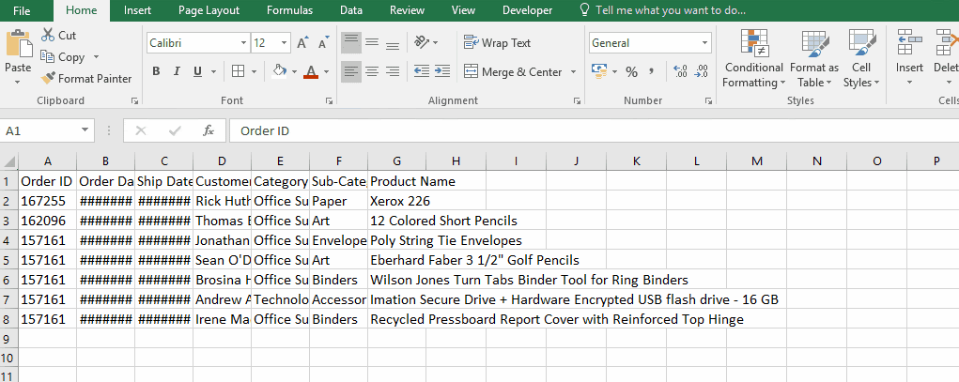The image size is (959, 382).
Task: Select row 5 header
Action: click(8, 260)
